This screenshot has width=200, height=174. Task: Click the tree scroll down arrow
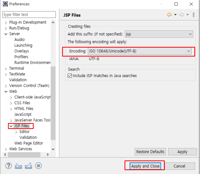[53, 149]
